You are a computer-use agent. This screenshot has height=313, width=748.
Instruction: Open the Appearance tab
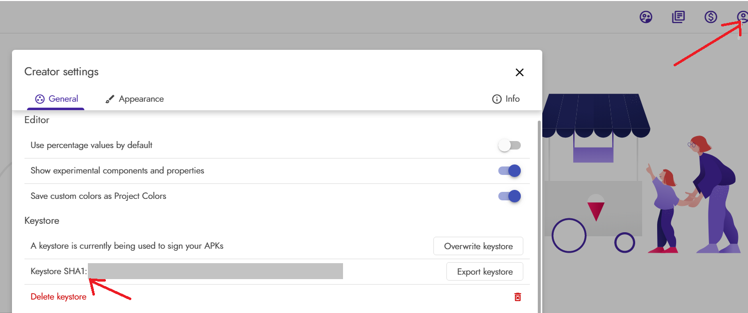click(x=141, y=99)
